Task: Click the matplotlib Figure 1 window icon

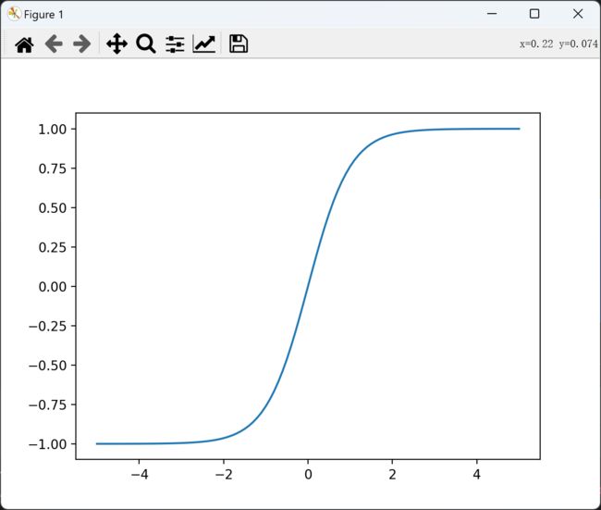Action: pos(14,14)
